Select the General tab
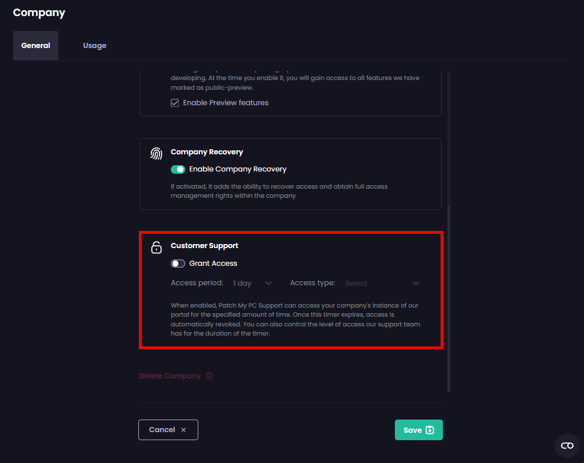584x463 pixels. pos(35,46)
